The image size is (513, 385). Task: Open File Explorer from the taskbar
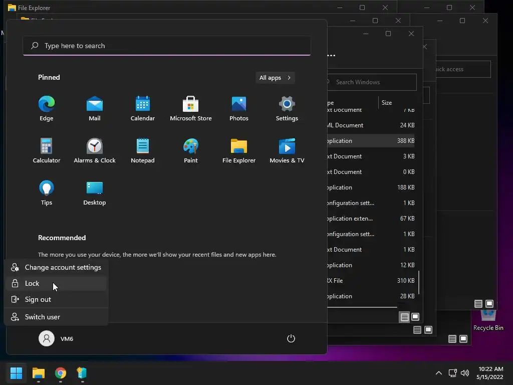(x=38, y=373)
